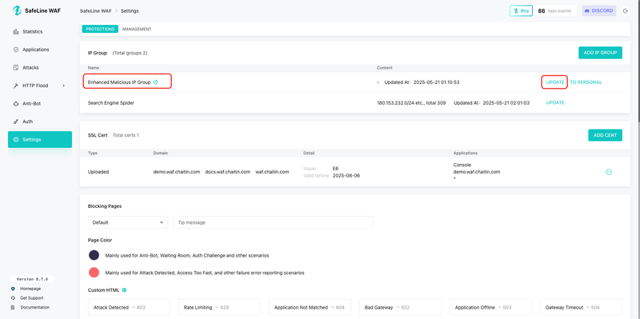Select the Attack Detected 403 box
The image size is (640, 319).
coord(129,307)
